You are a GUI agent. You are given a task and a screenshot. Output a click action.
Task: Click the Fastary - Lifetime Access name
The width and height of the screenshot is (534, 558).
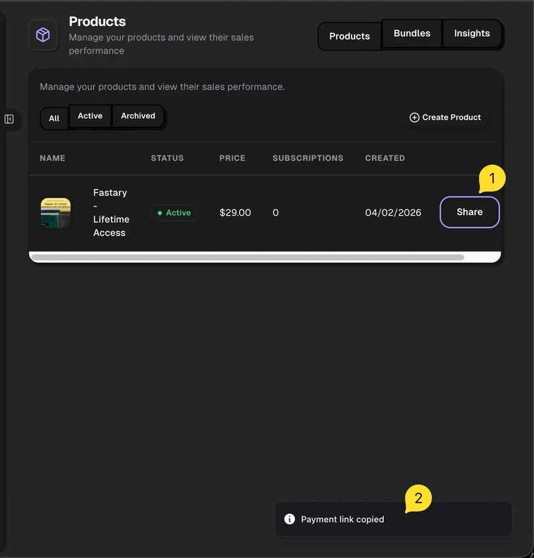point(110,212)
